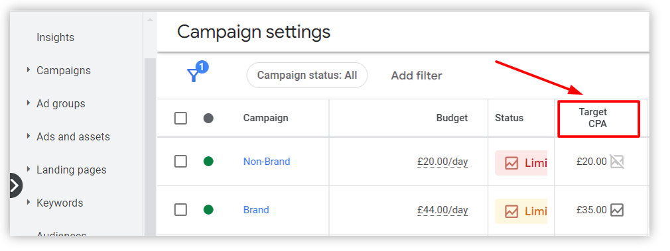670x251 pixels.
Task: Click the Campaign status: All filter chip
Action: (307, 75)
